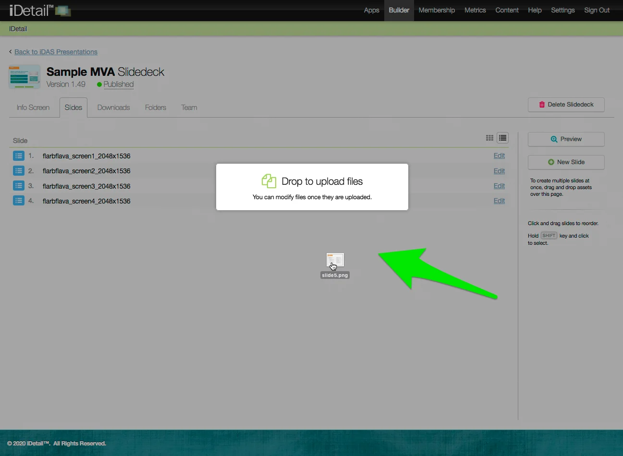Select slide name flarbflava_screen4_2048x1536
Screen dimensions: 623x456
86,201
